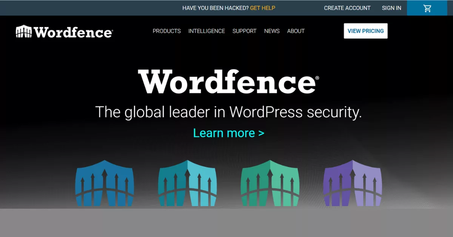Open the Products menu
The height and width of the screenshot is (237, 453).
166,31
